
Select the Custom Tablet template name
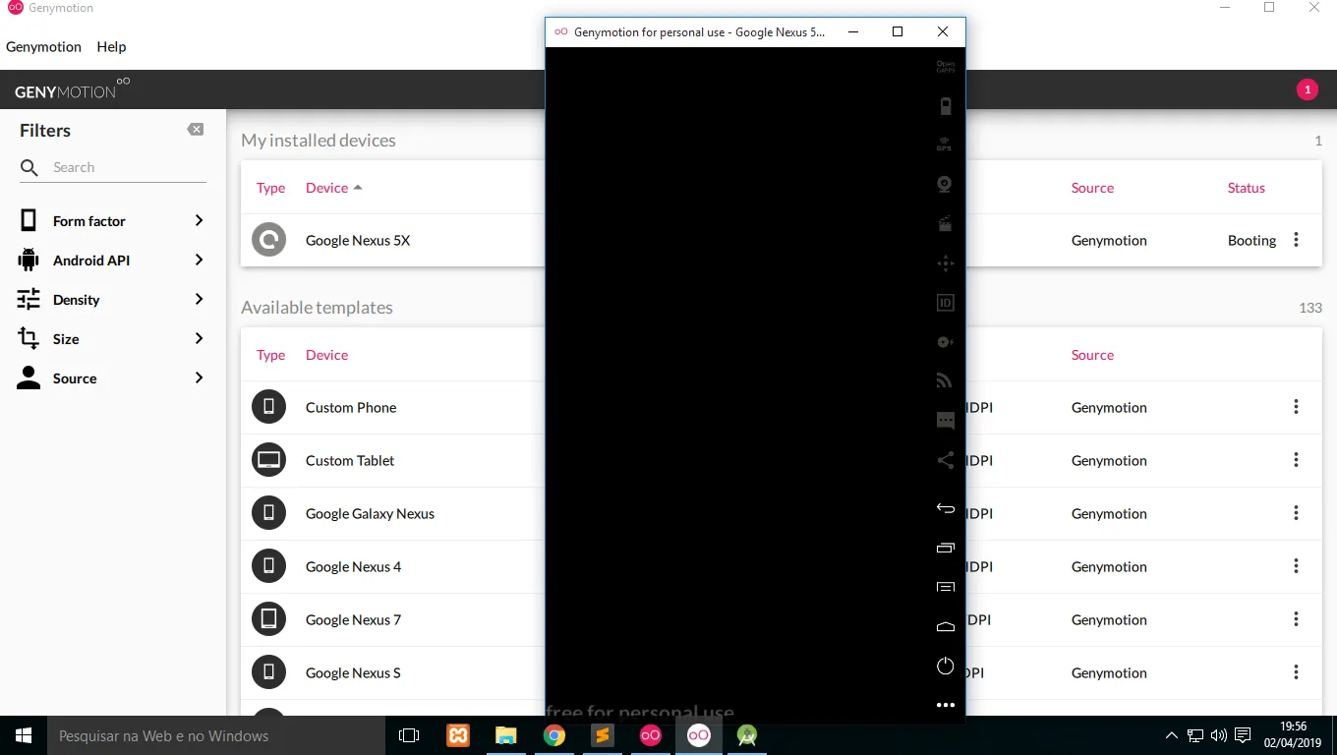pyautogui.click(x=350, y=460)
